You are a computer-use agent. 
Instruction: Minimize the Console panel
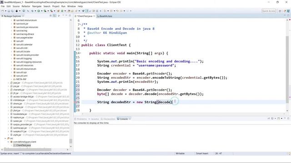(x=285, y=118)
